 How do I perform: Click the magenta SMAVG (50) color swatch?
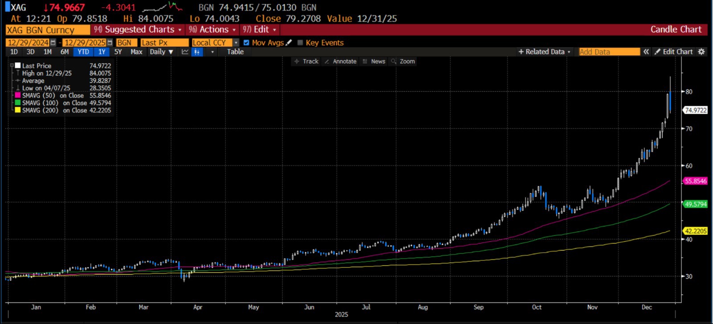pyautogui.click(x=18, y=95)
